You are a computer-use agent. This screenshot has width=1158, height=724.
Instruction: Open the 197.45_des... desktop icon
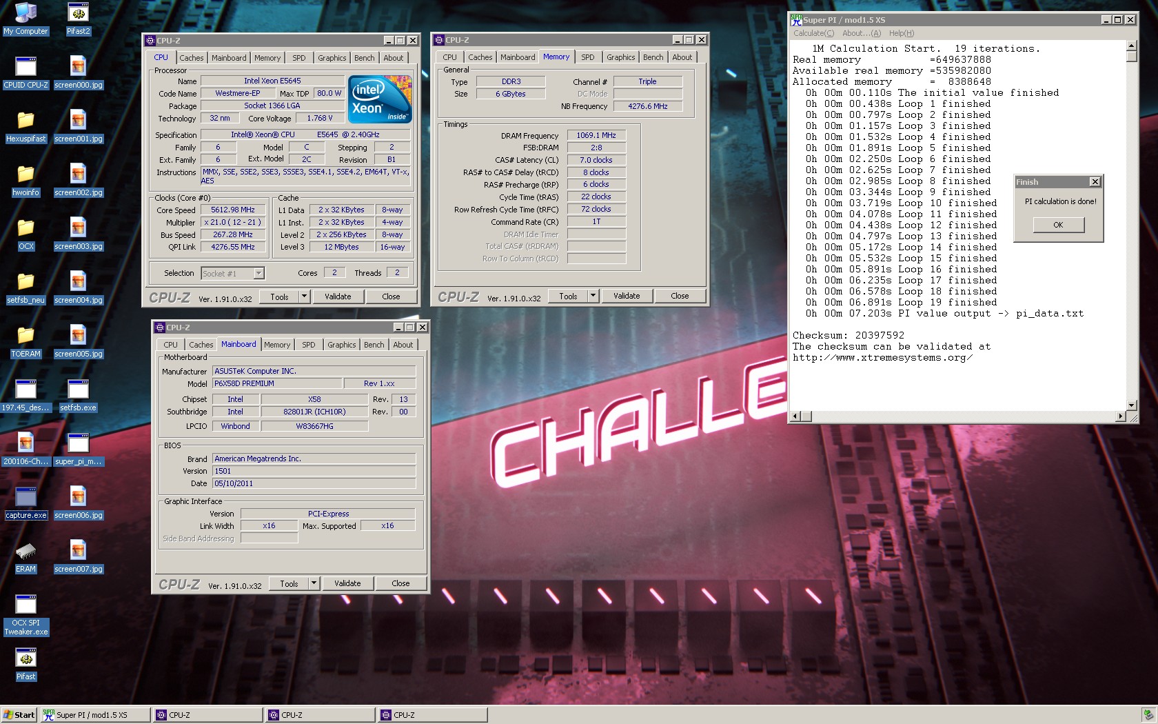26,395
